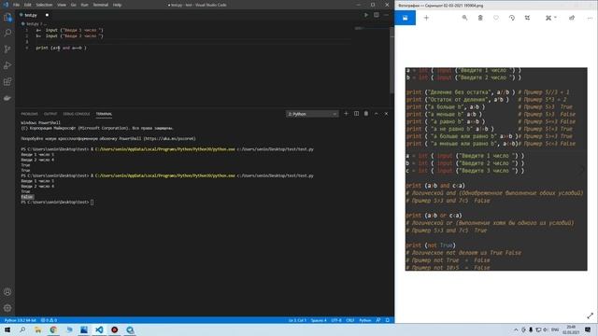Screen dimensions: 598x336
Task: Click the VS Code editor vertical scrollbar
Action: 392,61
